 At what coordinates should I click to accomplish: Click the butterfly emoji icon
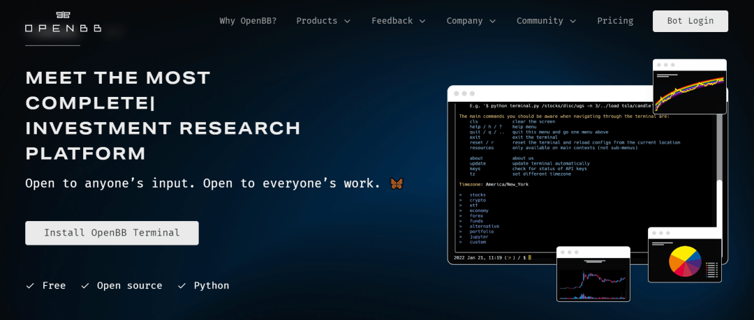pos(397,183)
